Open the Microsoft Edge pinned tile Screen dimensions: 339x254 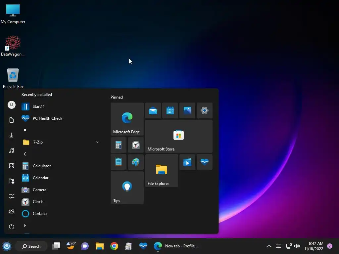tap(127, 119)
